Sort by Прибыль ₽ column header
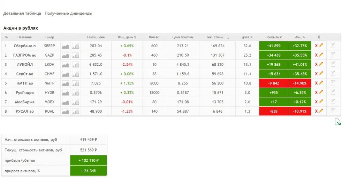This screenshot has height=187, width=357. [273, 37]
